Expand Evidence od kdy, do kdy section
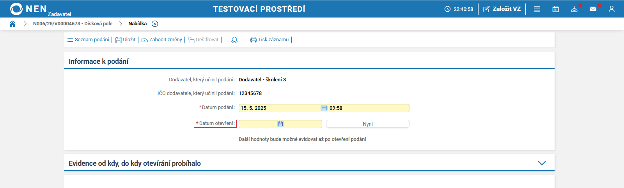624x188 pixels. coord(542,163)
